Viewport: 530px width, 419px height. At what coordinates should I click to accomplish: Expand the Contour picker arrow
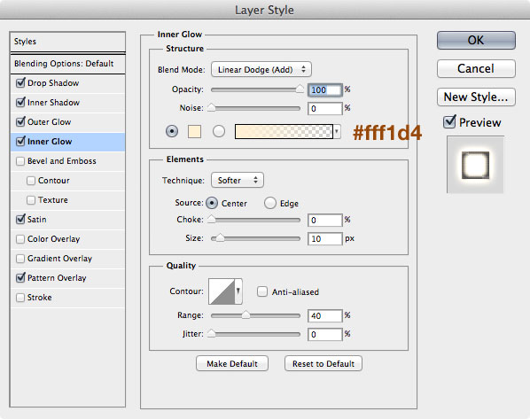tap(238, 291)
